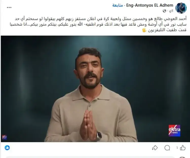Like the post with the thumbs-up outline icon
Viewport: 190px width, 158px height.
(x=183, y=148)
